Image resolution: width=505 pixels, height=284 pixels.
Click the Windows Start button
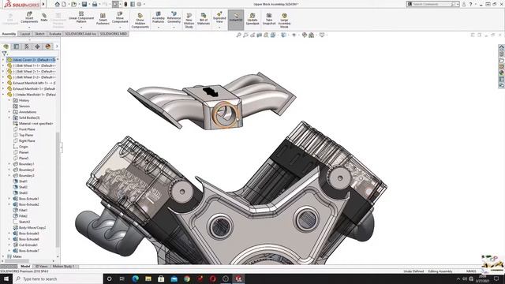[6, 278]
